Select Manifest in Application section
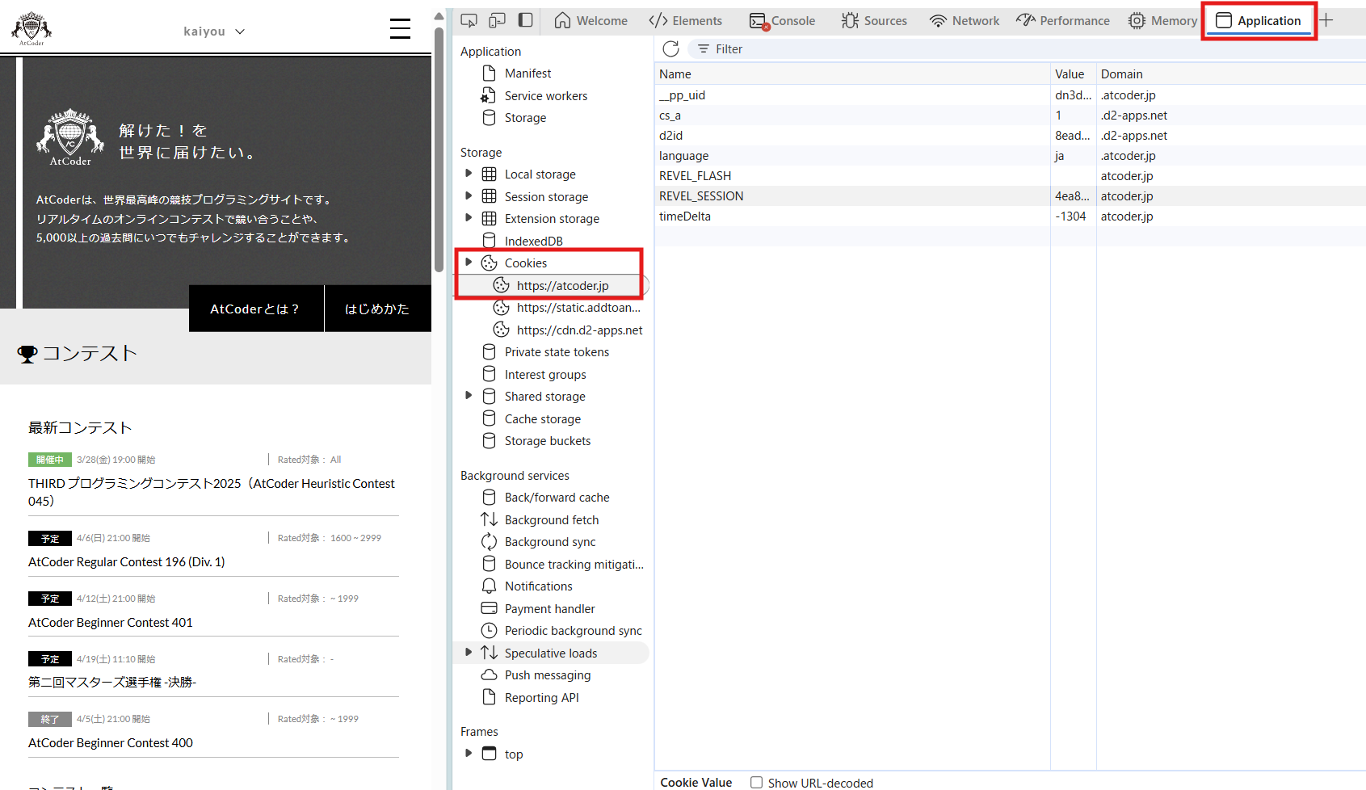The width and height of the screenshot is (1366, 790). 527,74
